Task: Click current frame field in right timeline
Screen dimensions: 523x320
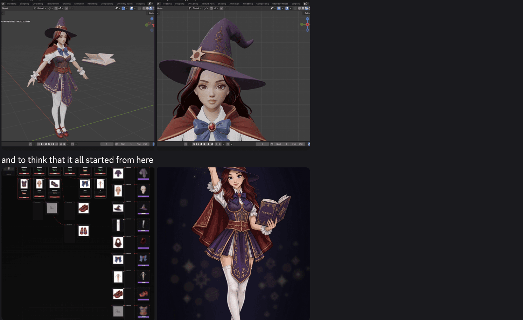Action: [262, 144]
